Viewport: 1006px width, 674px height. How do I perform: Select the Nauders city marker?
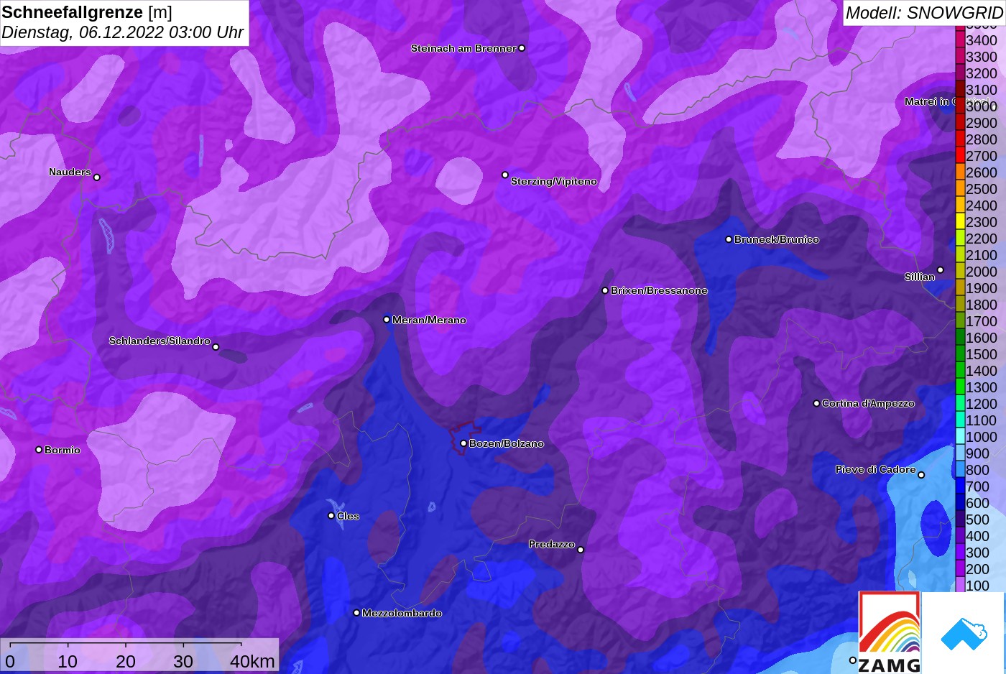coord(97,177)
